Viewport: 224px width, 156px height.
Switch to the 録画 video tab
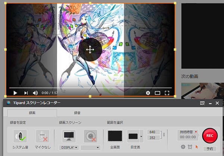coord(32,113)
